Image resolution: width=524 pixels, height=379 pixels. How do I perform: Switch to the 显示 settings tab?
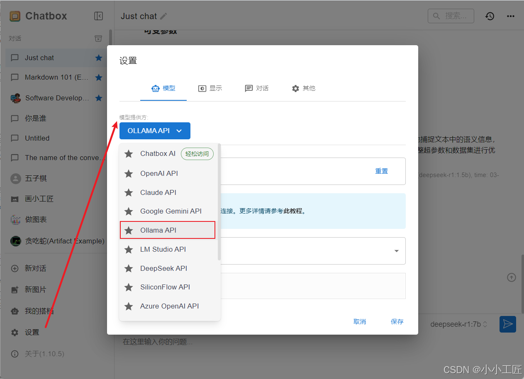210,88
